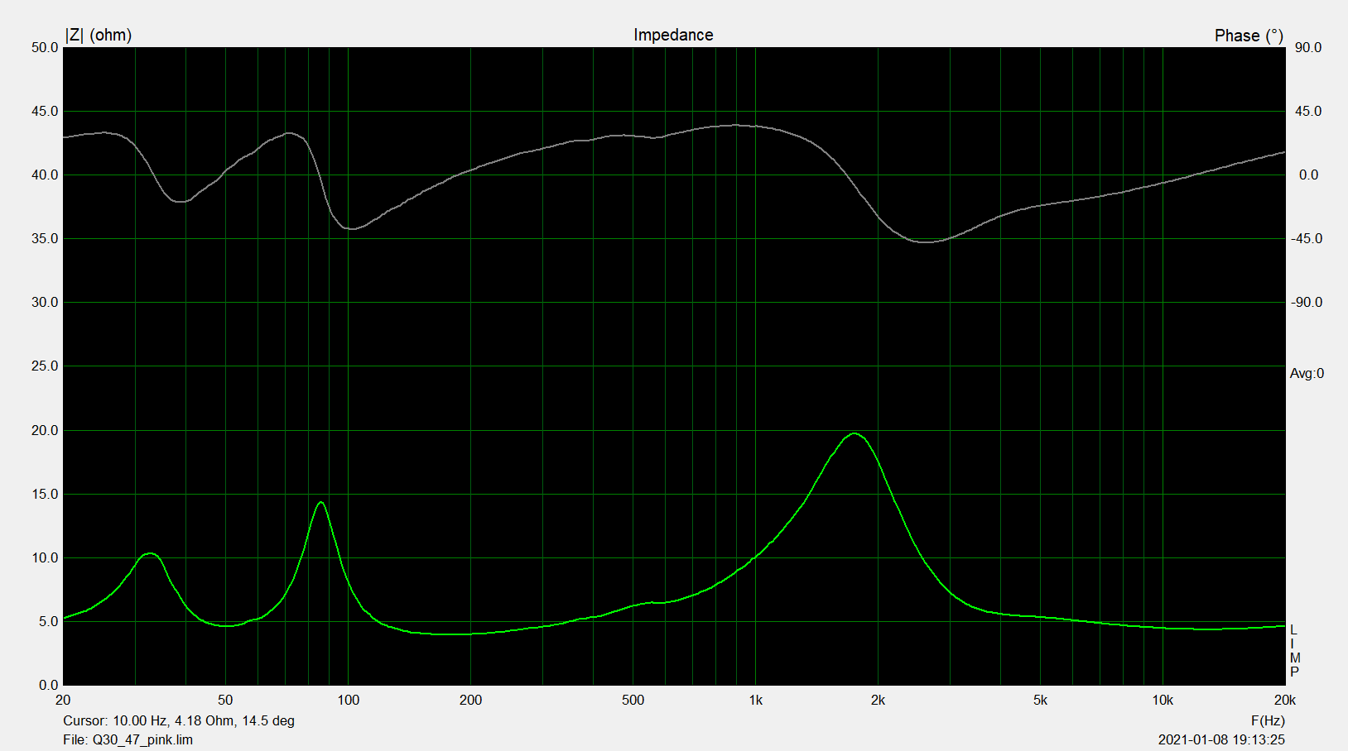Click the file name 'Q30_47_pink.lim'
Viewport: 1348px width, 751px height.
(142, 739)
